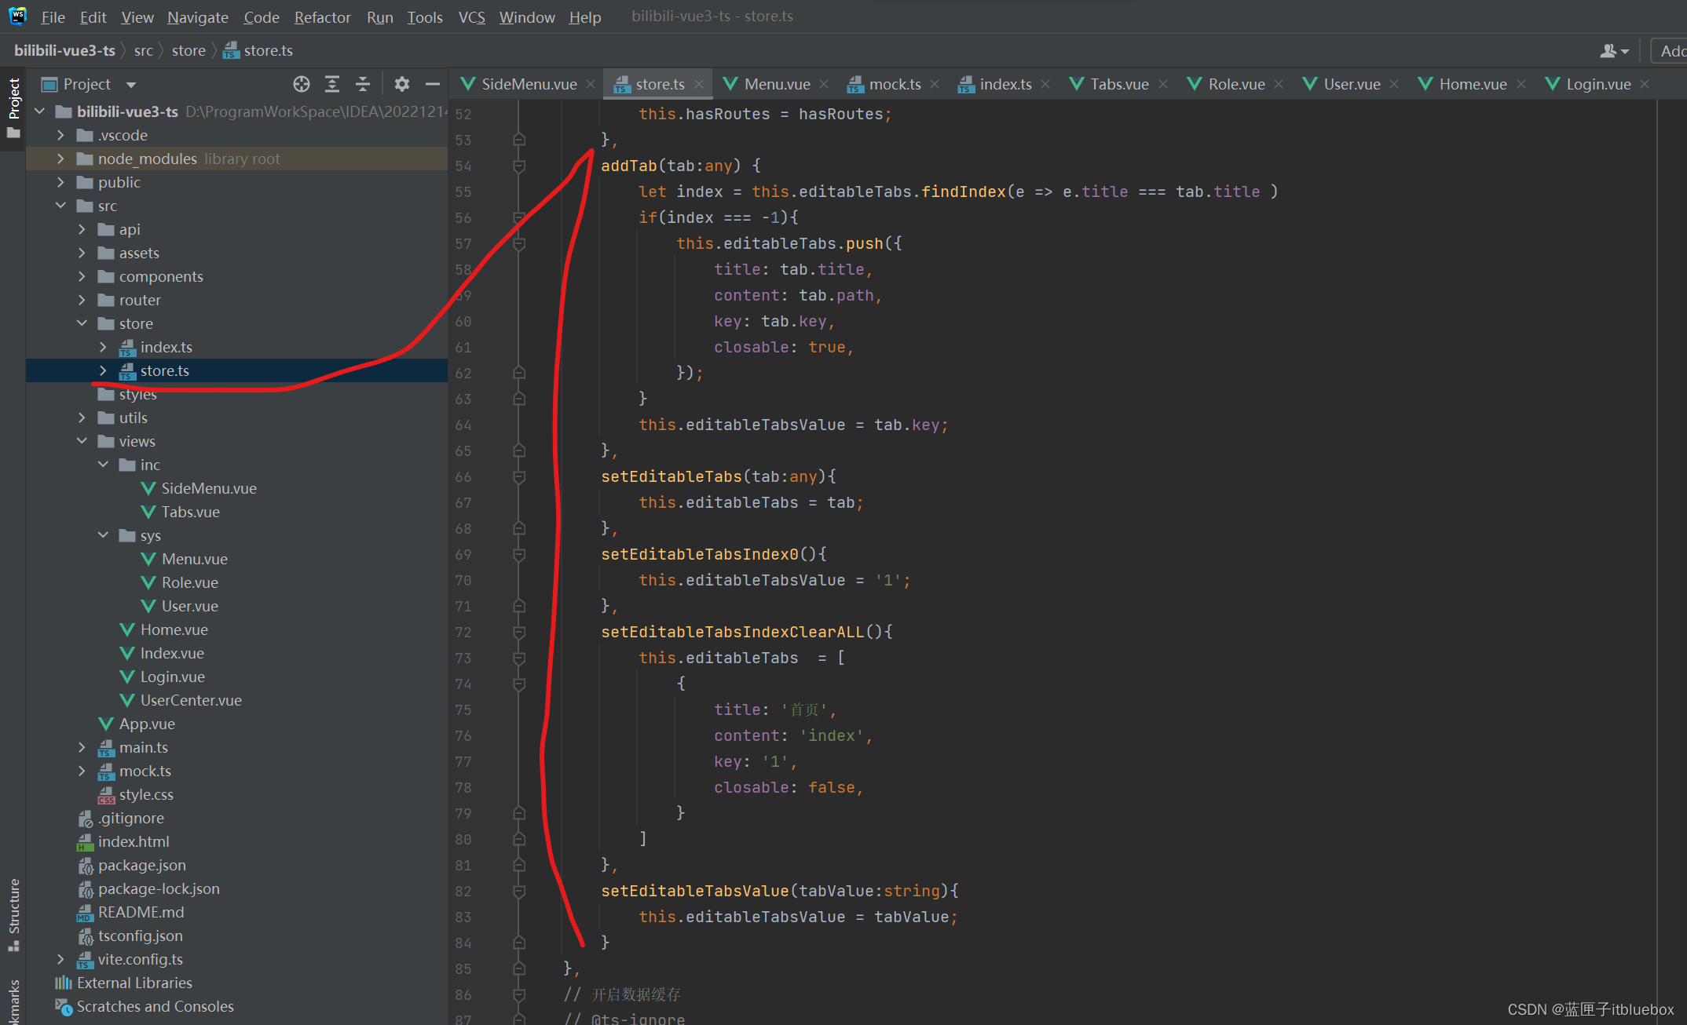Image resolution: width=1687 pixels, height=1025 pixels.
Task: Click the Add Configuration button
Action: pyautogui.click(x=1671, y=51)
